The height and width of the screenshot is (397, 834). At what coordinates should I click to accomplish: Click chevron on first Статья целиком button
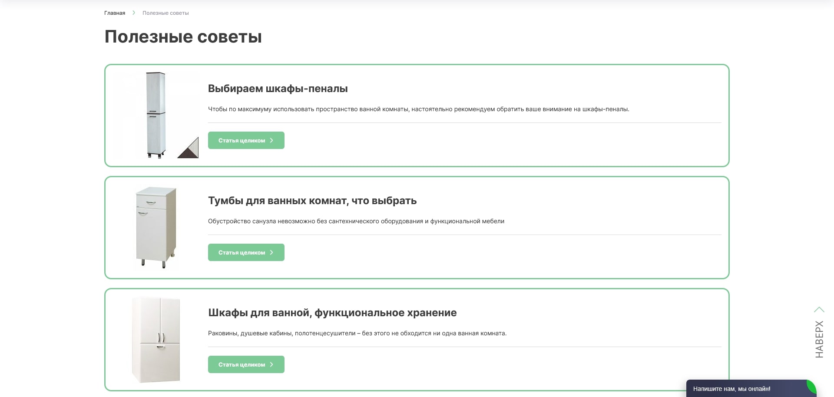click(x=271, y=140)
